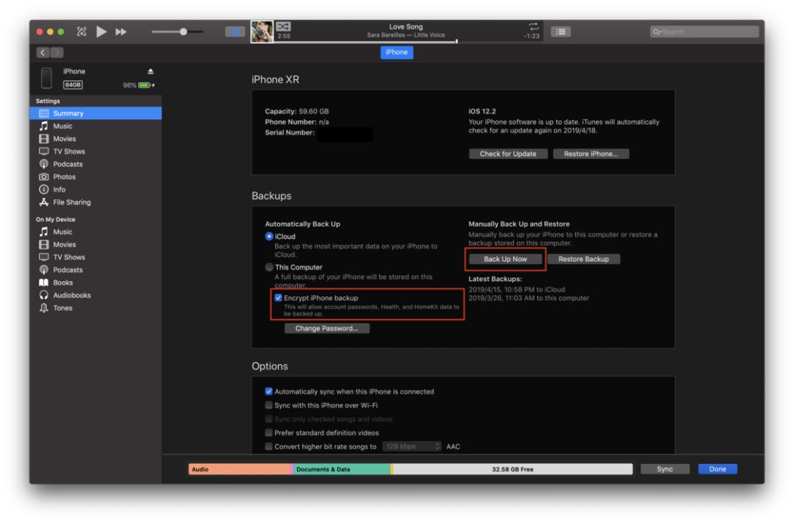The height and width of the screenshot is (523, 794).
Task: Skip to next track with fast-forward
Action: click(121, 32)
